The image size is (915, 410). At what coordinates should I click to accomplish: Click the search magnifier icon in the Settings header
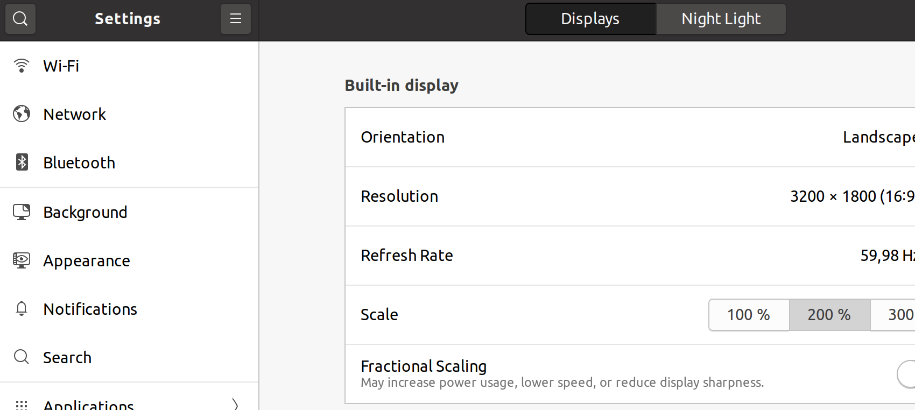pos(20,19)
